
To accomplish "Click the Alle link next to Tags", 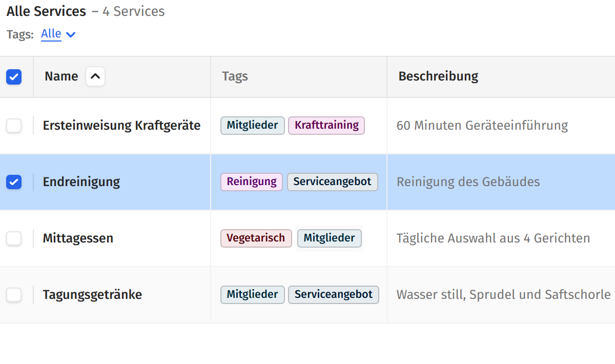I will [51, 34].
